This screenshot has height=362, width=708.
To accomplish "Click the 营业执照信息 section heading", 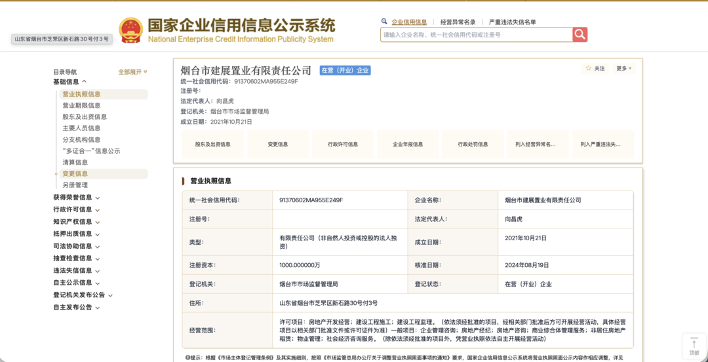I will [211, 181].
